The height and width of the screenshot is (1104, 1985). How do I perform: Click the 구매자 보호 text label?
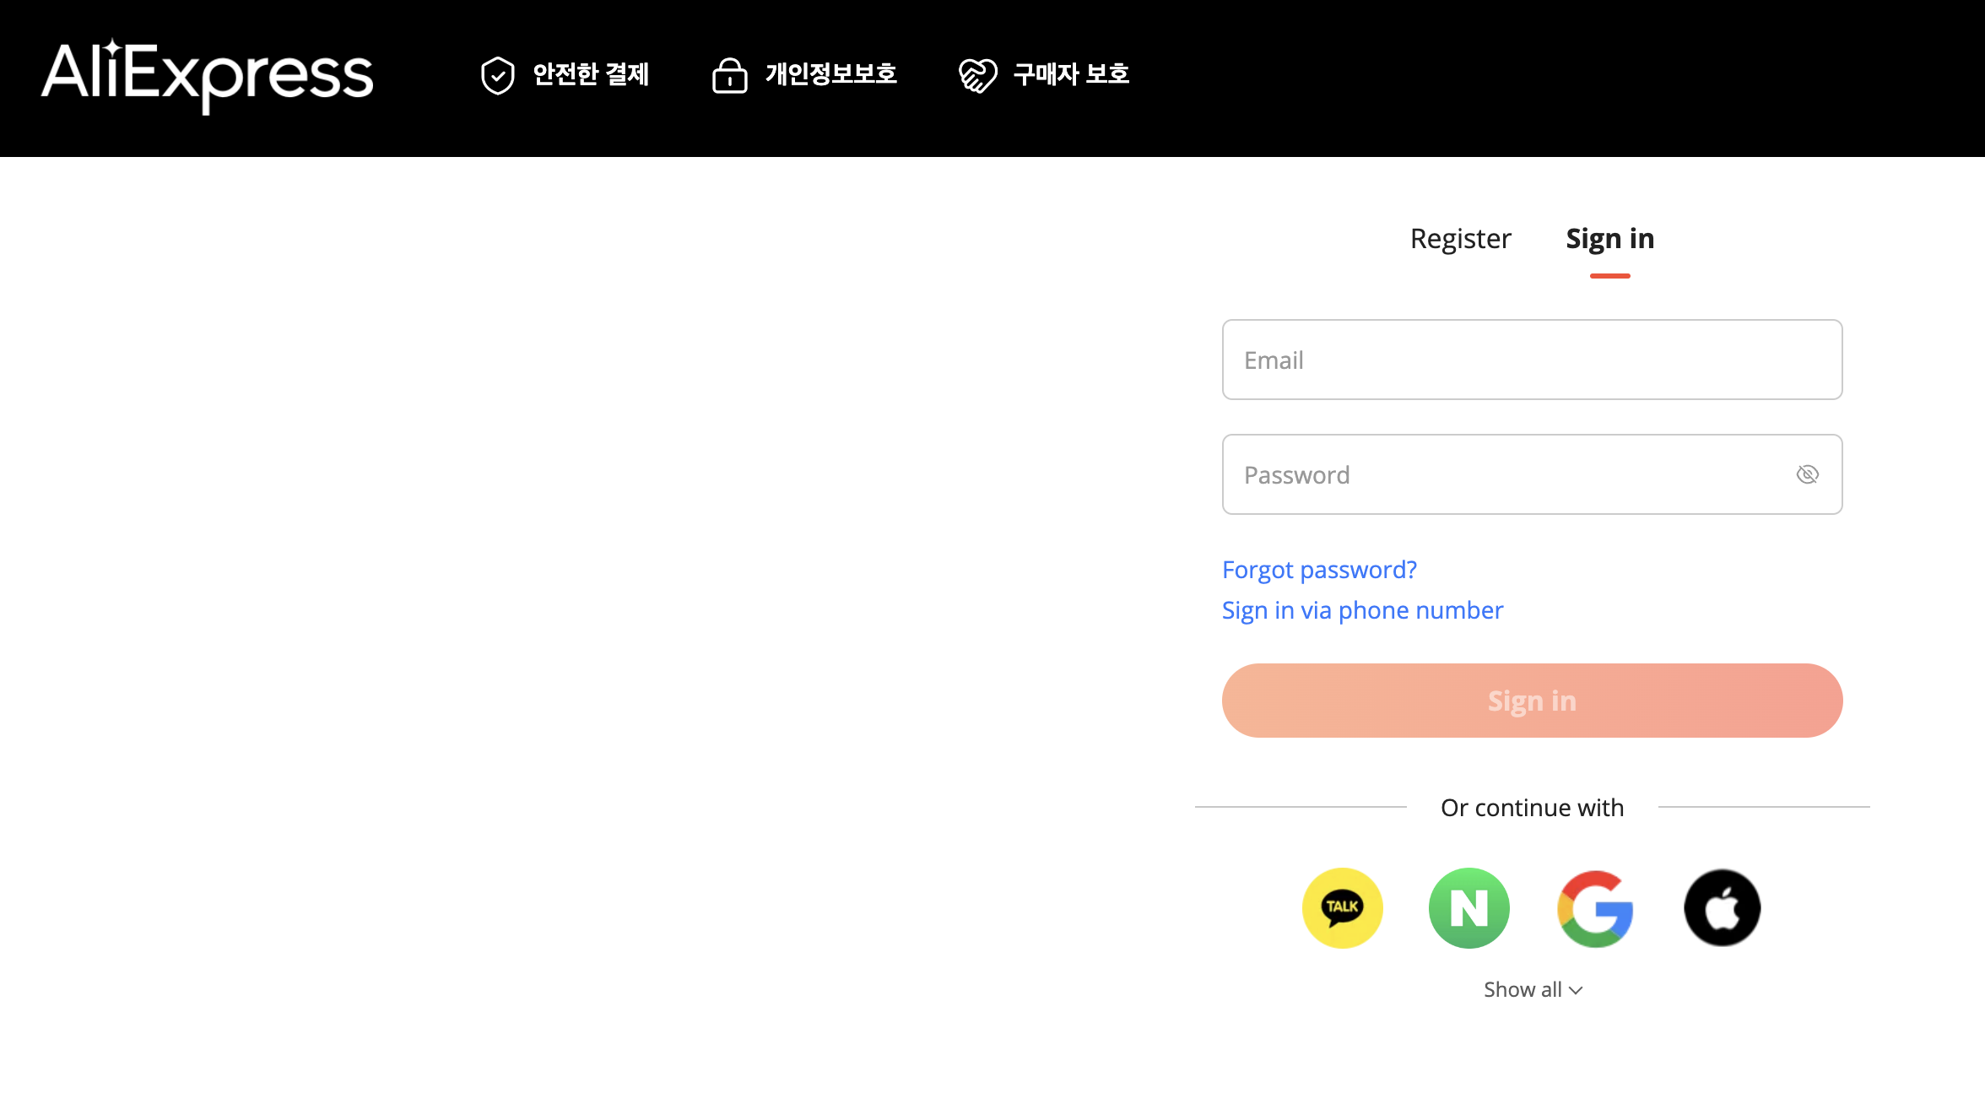tap(1071, 74)
